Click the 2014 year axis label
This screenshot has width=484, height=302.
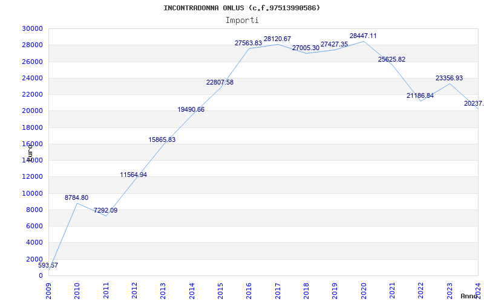click(x=192, y=291)
